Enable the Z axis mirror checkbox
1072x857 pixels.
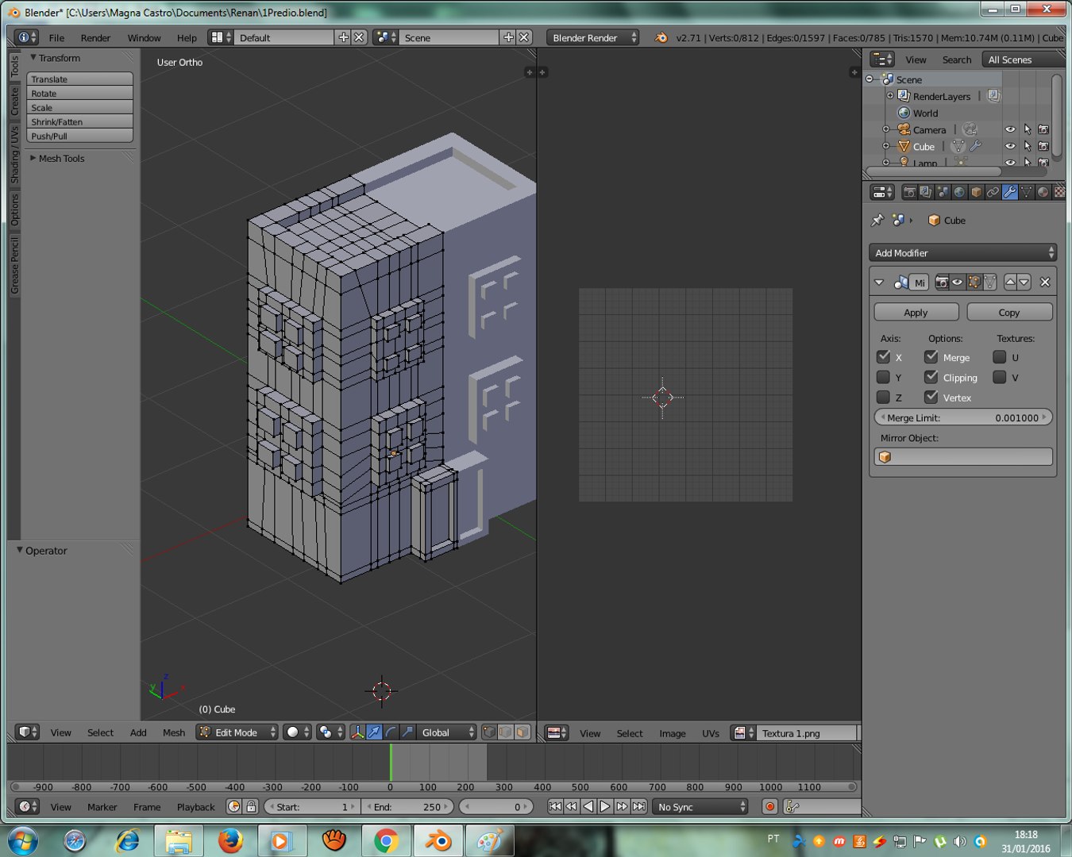[x=883, y=397]
